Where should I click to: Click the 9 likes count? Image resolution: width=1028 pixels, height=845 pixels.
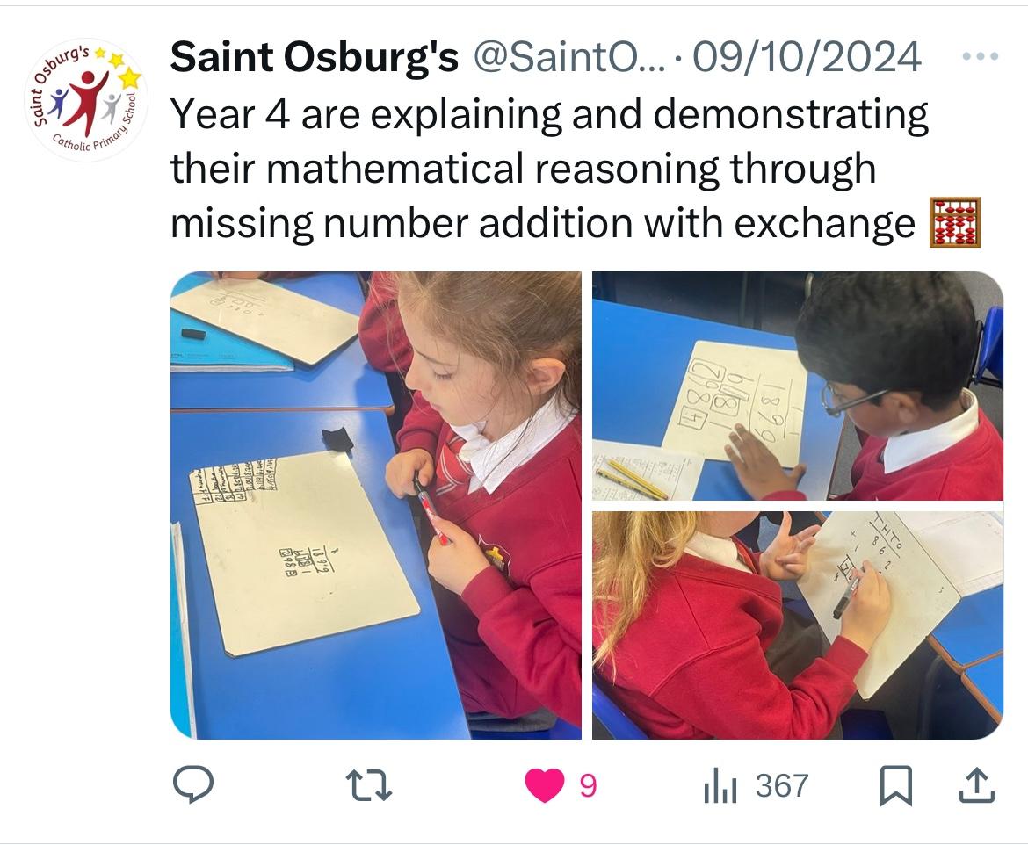588,785
